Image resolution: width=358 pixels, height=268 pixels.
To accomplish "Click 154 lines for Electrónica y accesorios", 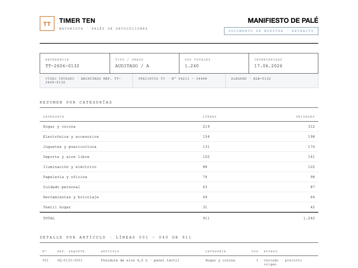I will [x=206, y=136].
